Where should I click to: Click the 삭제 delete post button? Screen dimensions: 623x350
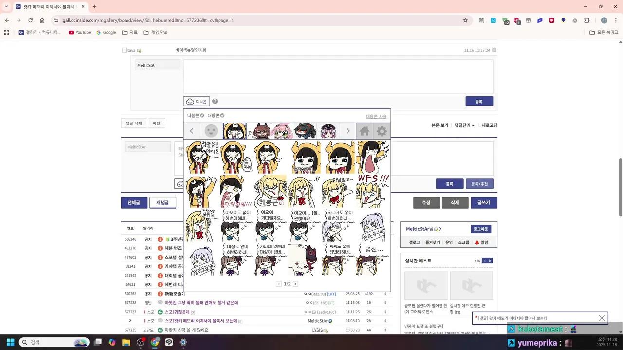[455, 202]
